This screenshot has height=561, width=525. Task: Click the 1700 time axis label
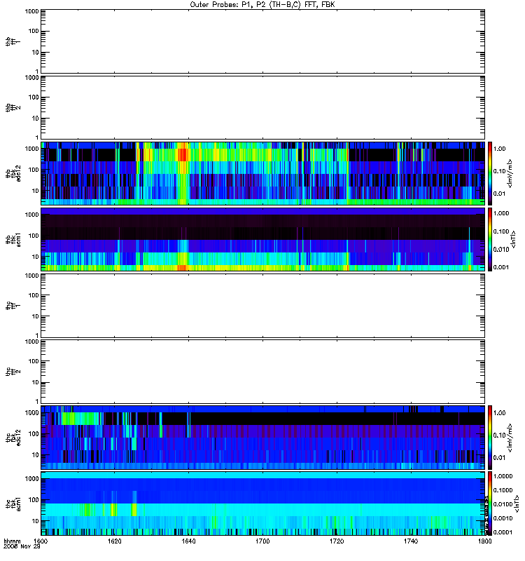coord(262,541)
